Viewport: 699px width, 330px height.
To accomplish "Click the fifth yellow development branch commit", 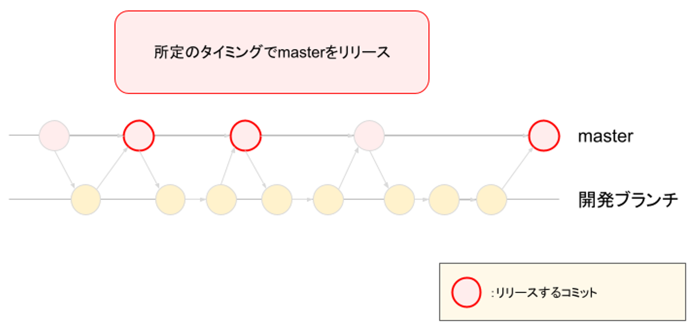I will pos(328,199).
